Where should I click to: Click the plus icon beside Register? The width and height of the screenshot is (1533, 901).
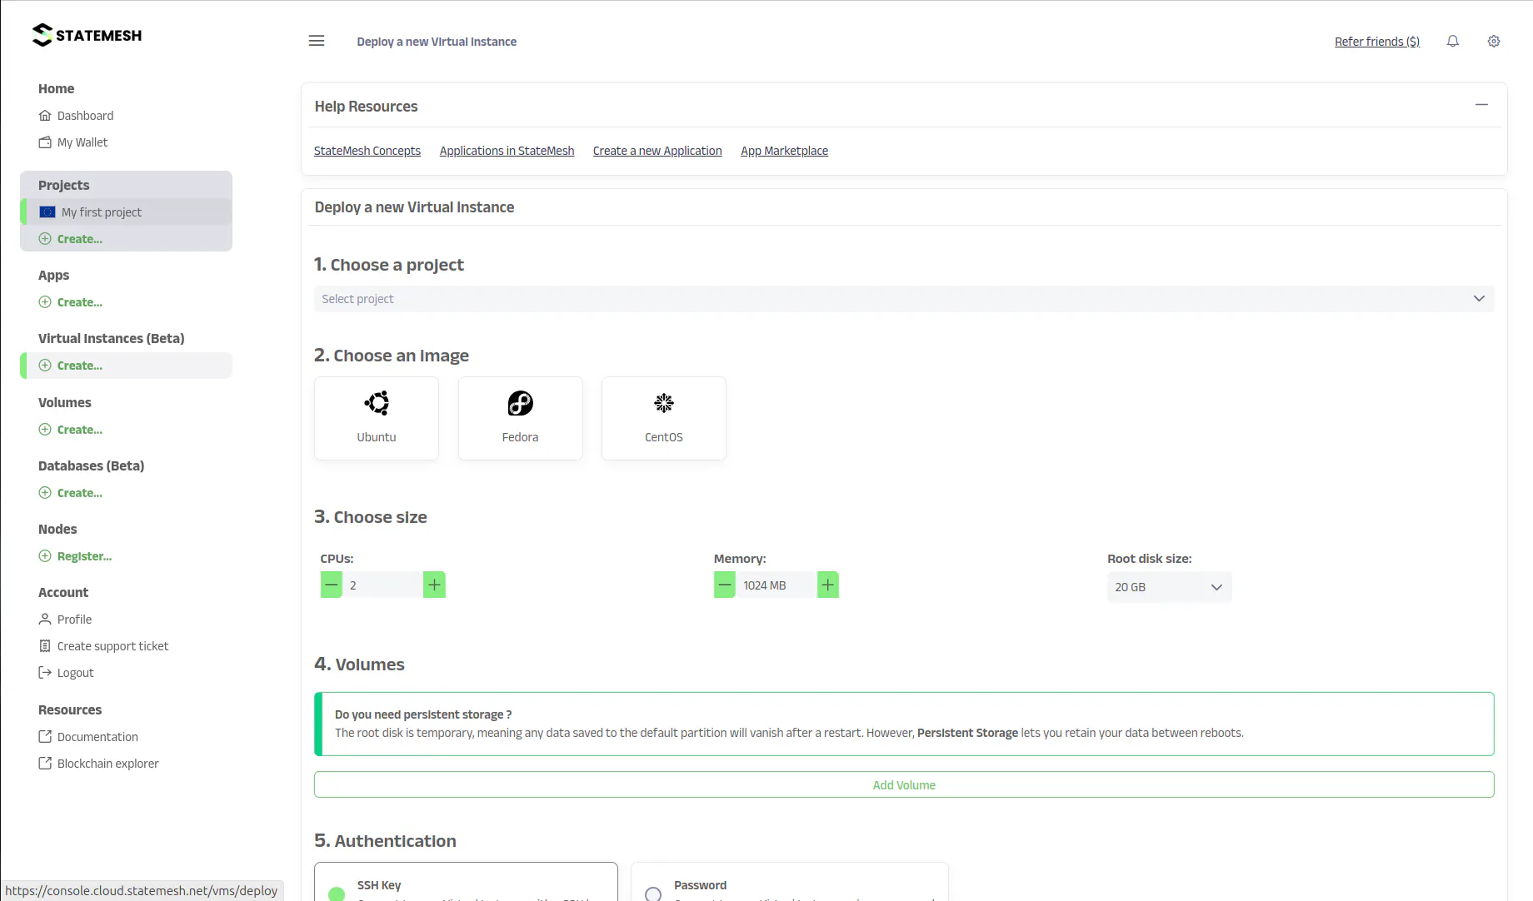[45, 556]
